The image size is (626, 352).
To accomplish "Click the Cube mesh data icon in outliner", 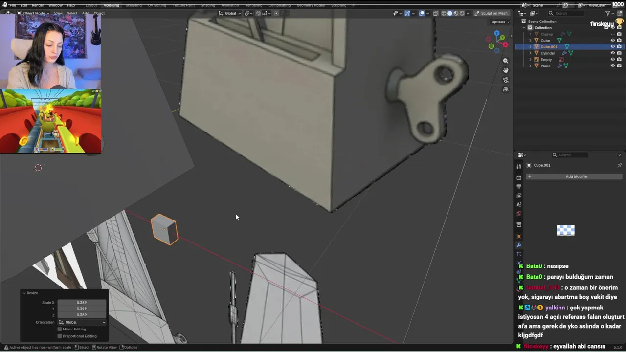I will (559, 41).
